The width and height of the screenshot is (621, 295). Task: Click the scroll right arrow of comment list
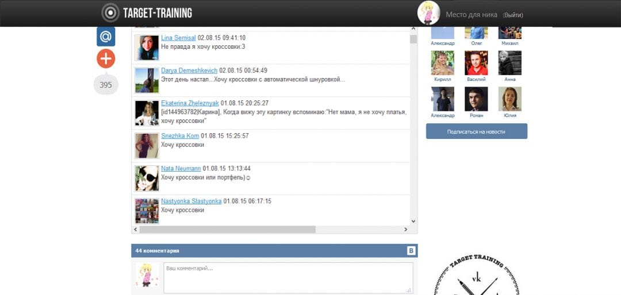click(405, 230)
